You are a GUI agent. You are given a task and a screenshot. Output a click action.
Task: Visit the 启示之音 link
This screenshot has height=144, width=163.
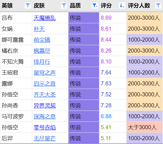point(45,83)
